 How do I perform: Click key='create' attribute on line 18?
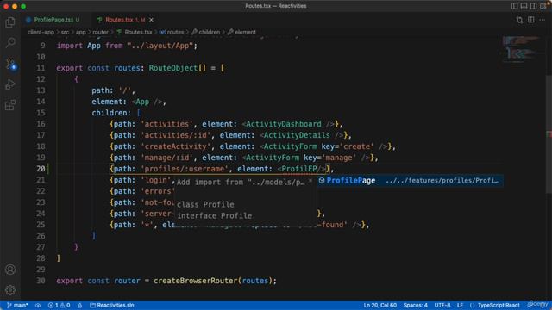tap(348, 146)
